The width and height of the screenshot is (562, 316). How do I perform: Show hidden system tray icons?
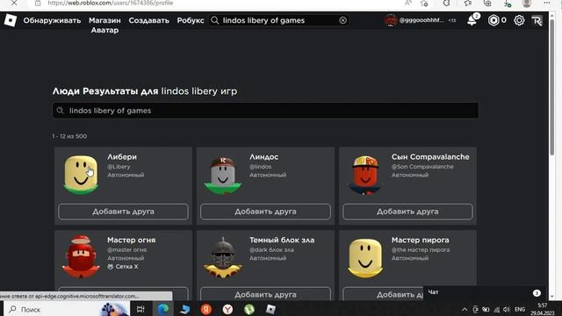(465, 310)
